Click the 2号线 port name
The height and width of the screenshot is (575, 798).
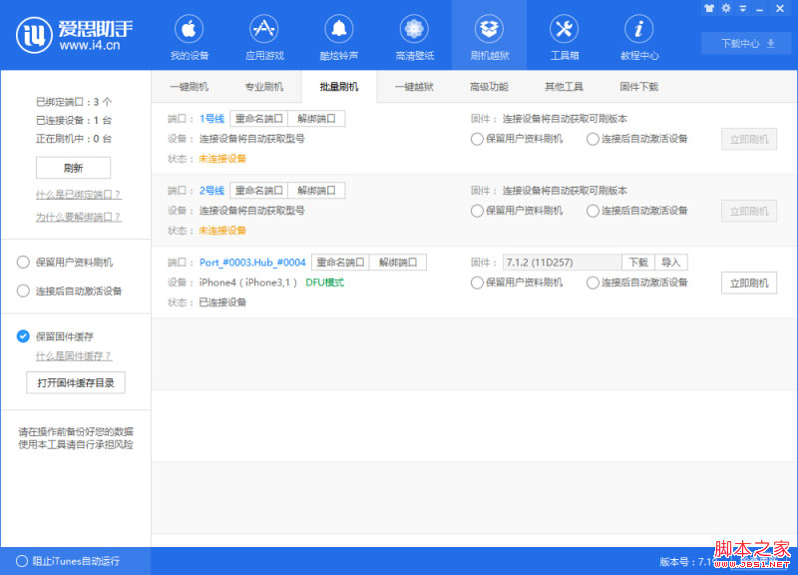pos(211,191)
